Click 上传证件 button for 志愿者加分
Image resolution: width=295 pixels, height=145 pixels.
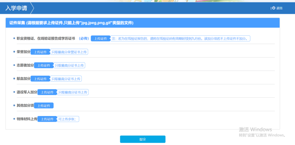pyautogui.click(x=43, y=65)
